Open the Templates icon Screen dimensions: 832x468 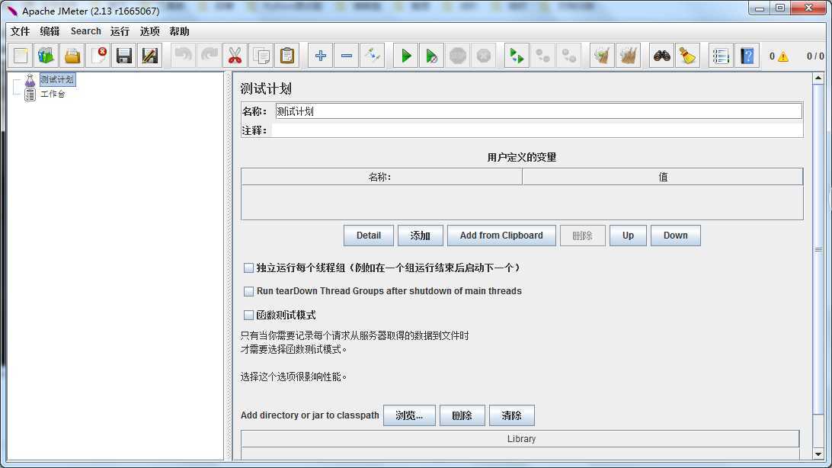click(46, 55)
